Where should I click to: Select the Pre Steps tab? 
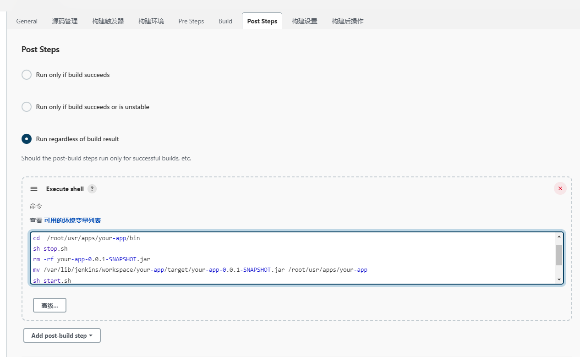[x=191, y=21]
